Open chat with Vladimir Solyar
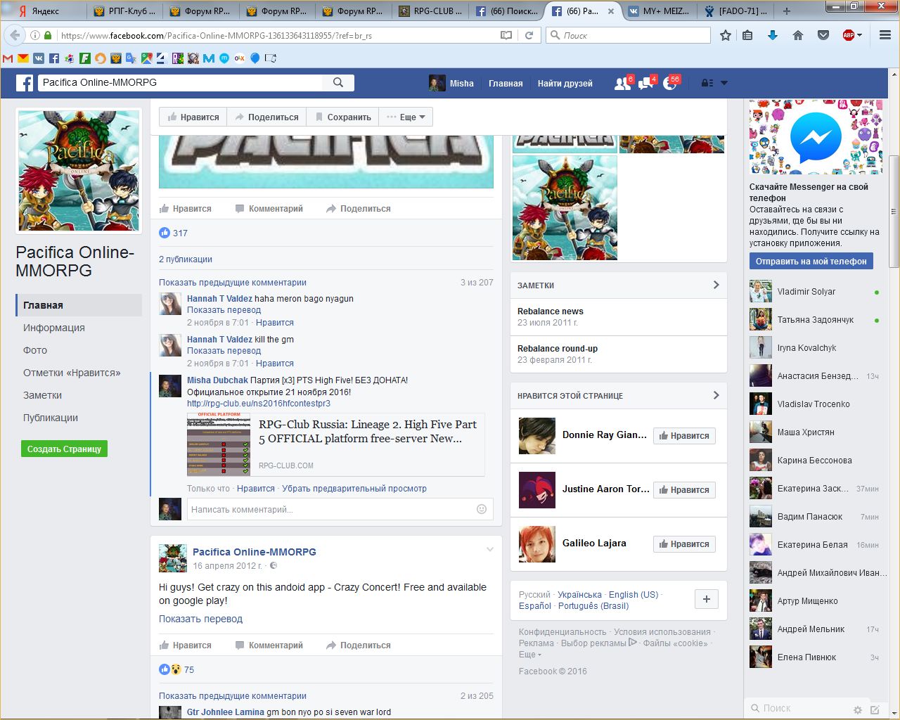 click(x=816, y=292)
